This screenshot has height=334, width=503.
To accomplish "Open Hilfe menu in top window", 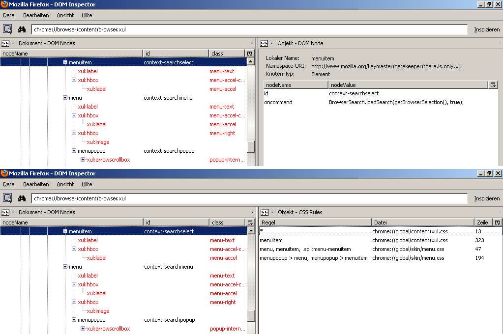I will [x=87, y=15].
